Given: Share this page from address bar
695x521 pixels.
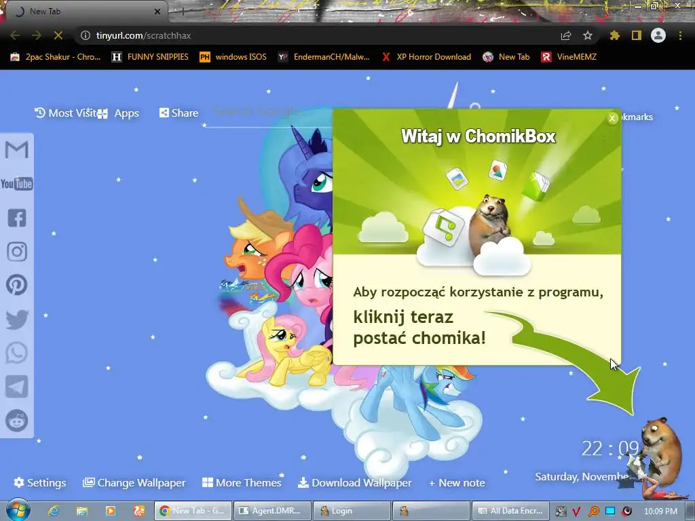Looking at the screenshot, I should [x=566, y=35].
